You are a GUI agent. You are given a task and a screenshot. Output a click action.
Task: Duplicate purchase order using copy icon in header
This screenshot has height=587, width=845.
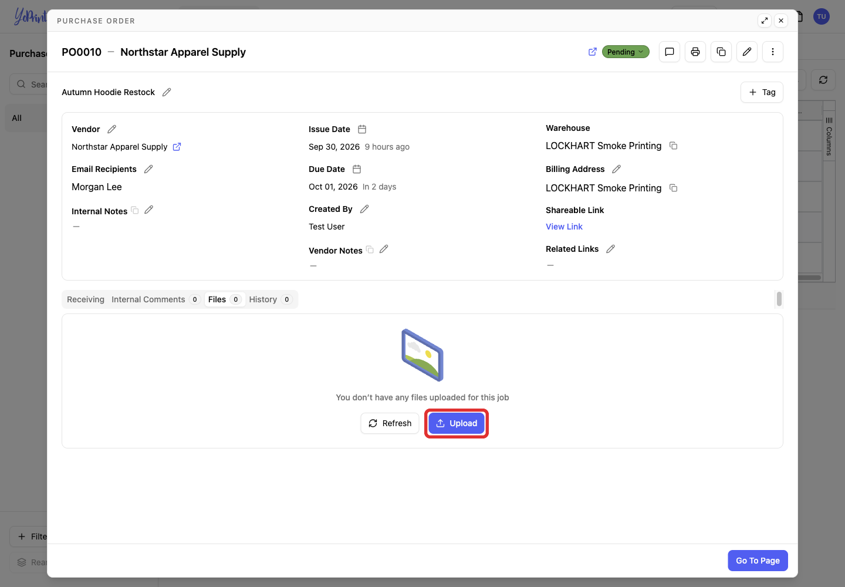(x=721, y=52)
